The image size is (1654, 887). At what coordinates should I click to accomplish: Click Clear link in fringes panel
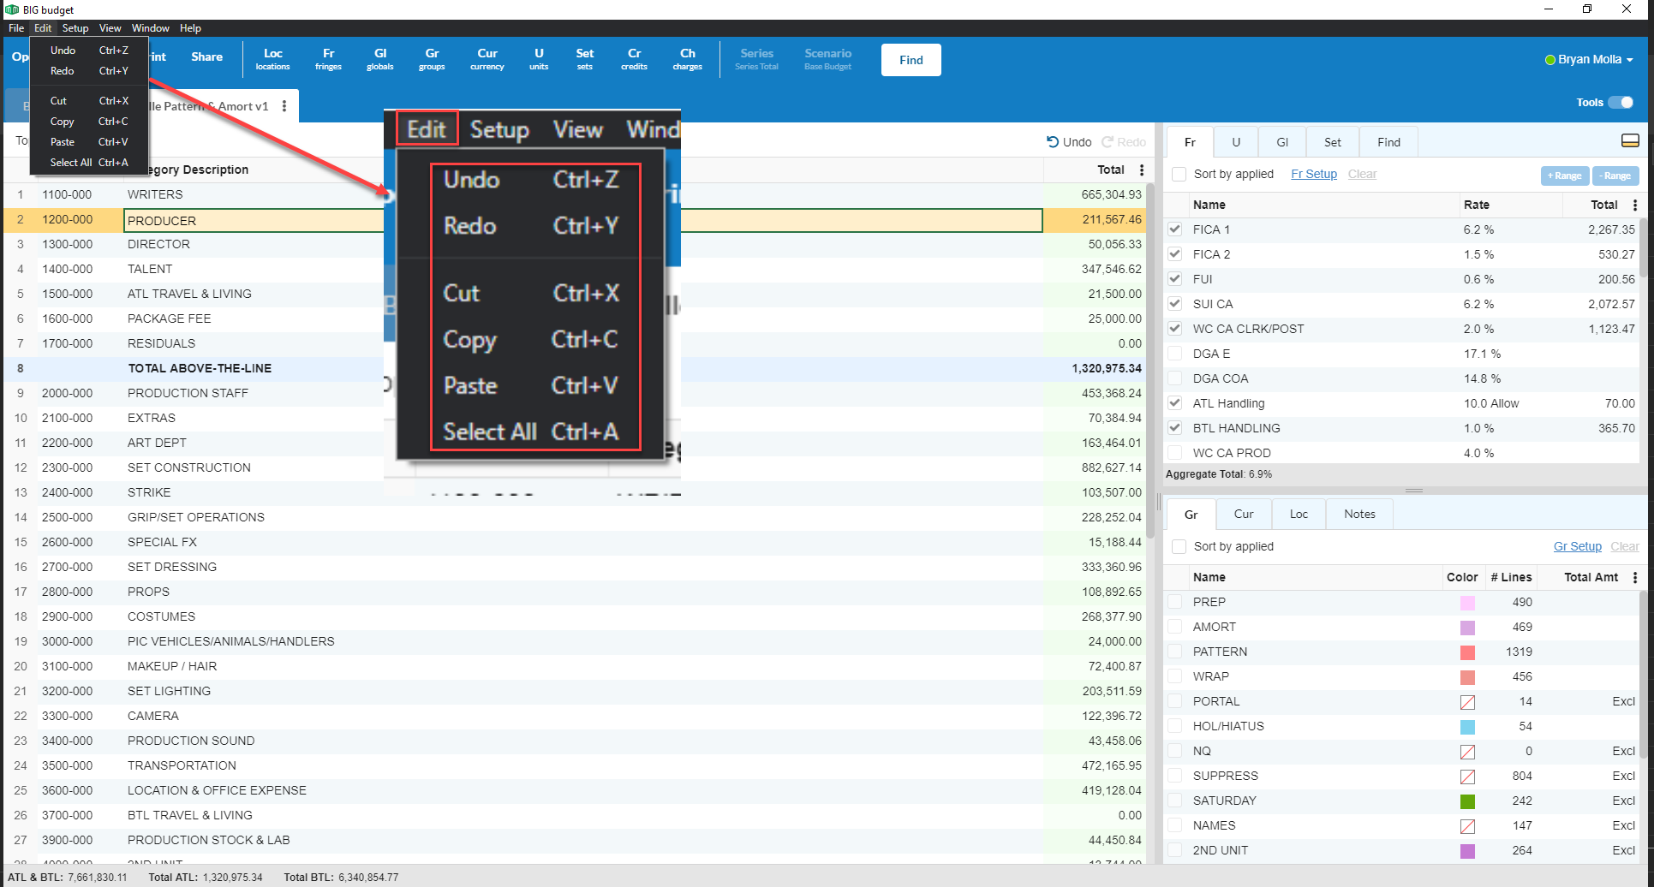1362,174
